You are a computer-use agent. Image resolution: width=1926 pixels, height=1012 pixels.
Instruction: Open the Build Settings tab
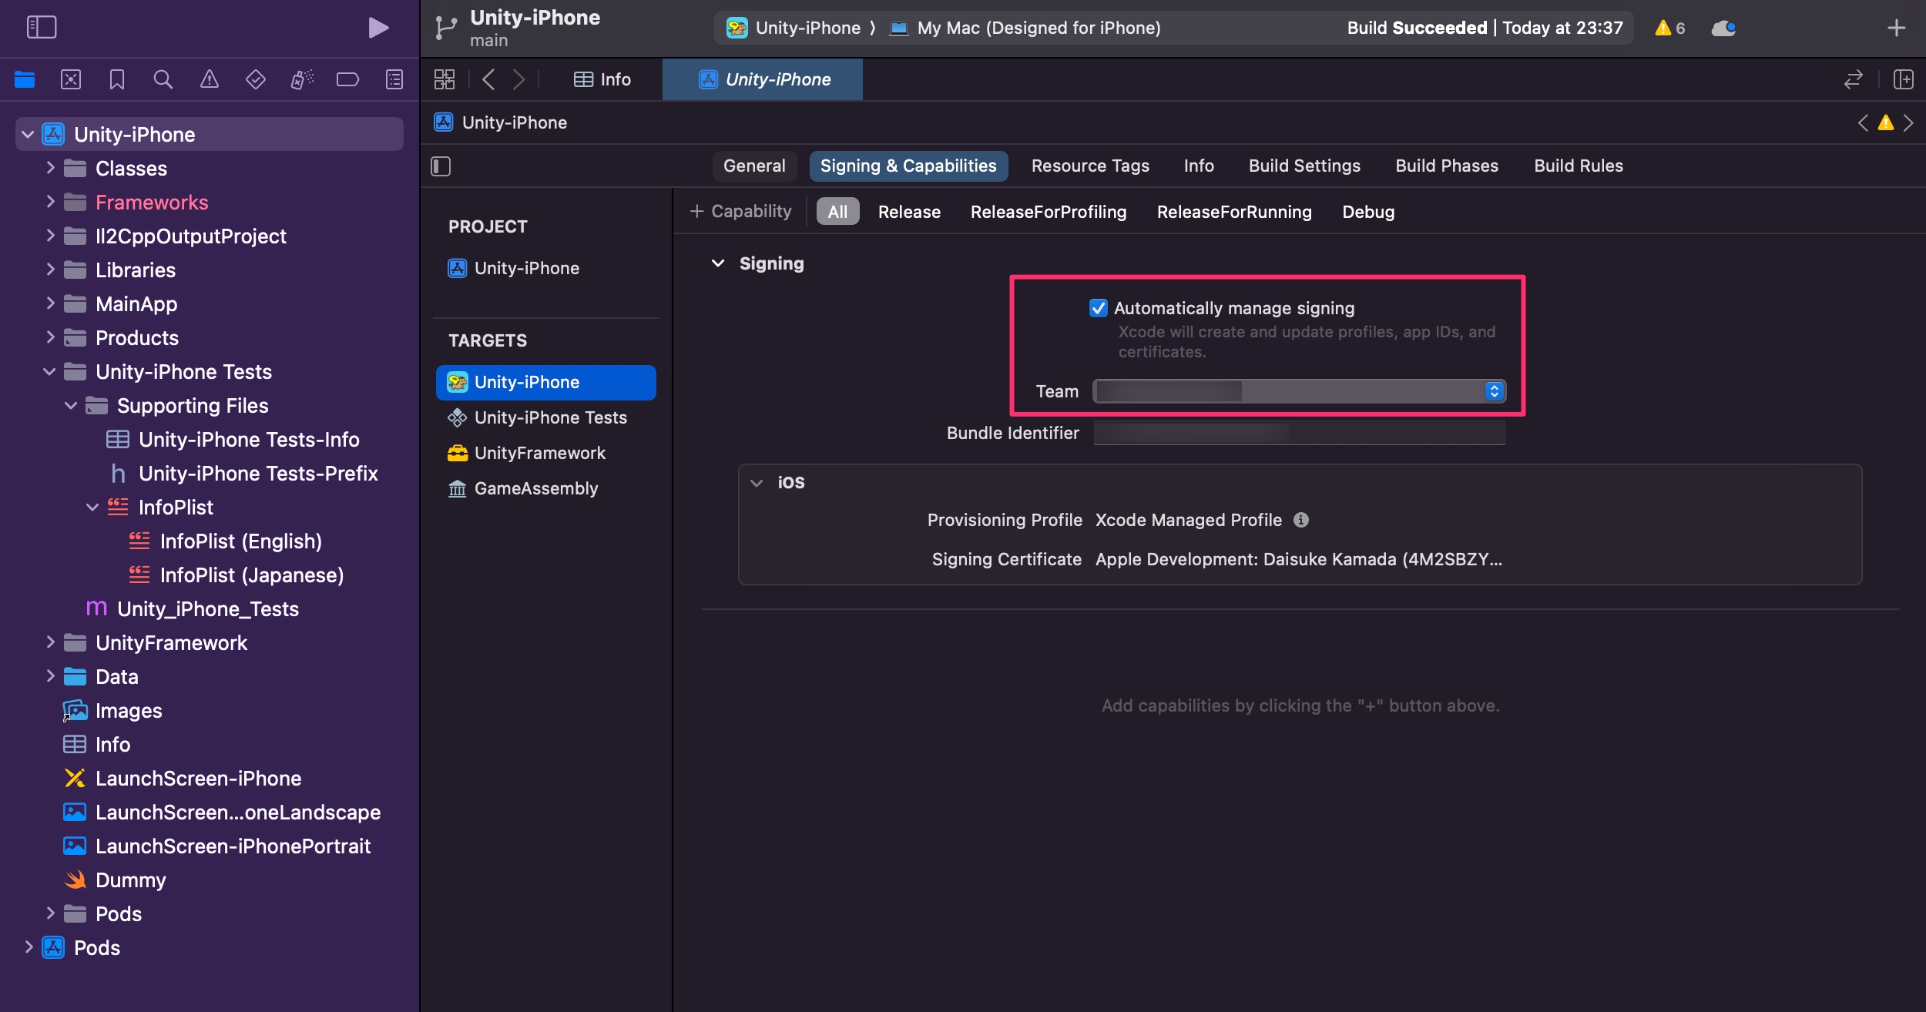tap(1304, 166)
